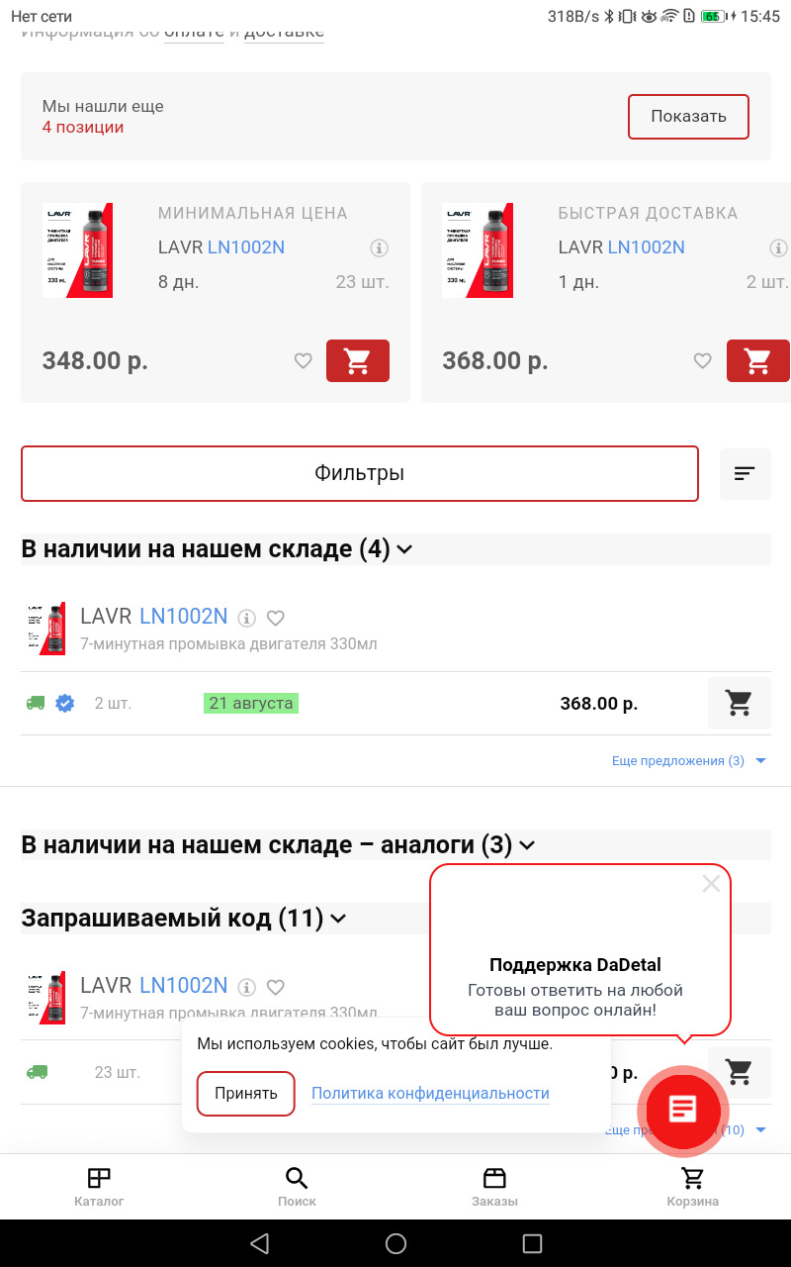Expand Еще предложения (3) offers
Viewport: 791px width, 1267px height.
point(689,761)
